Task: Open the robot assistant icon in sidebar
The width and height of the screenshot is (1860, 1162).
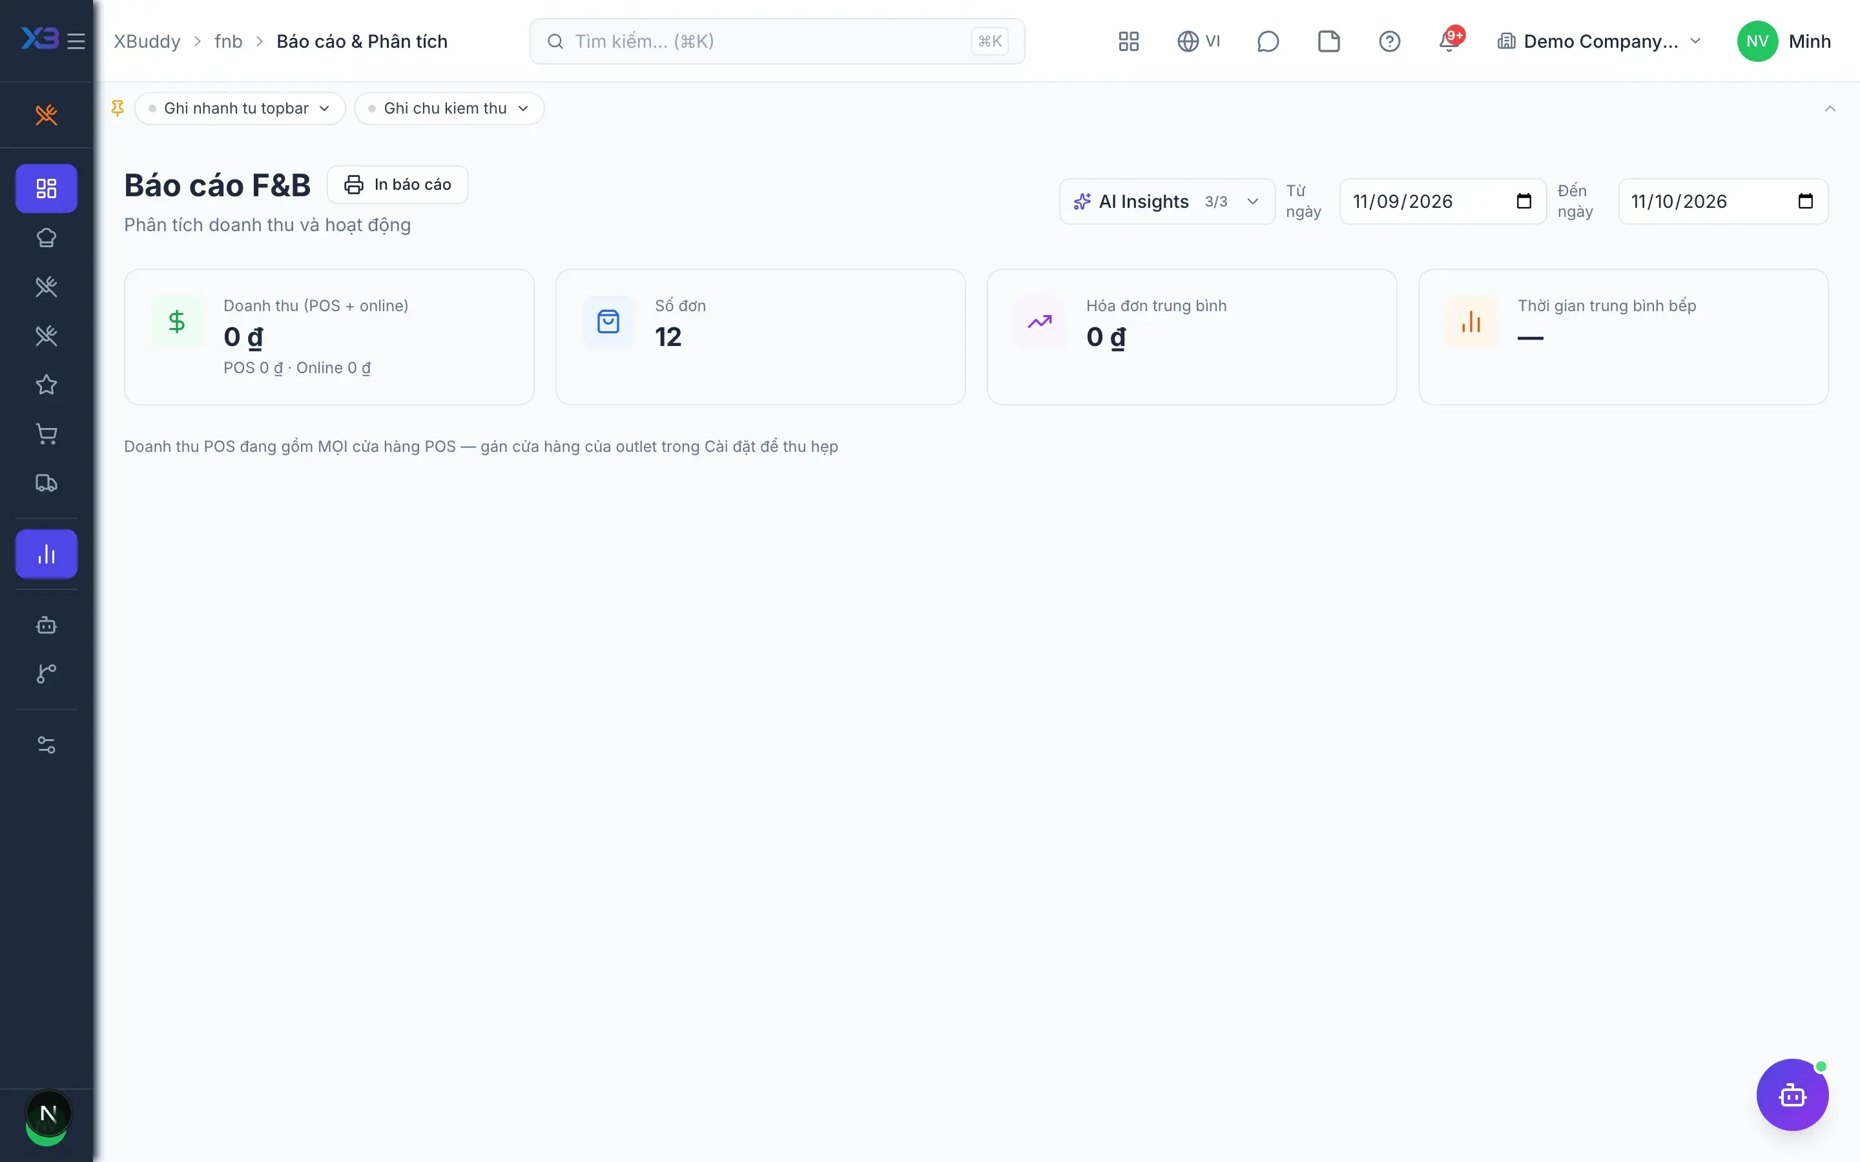Action: [x=46, y=625]
